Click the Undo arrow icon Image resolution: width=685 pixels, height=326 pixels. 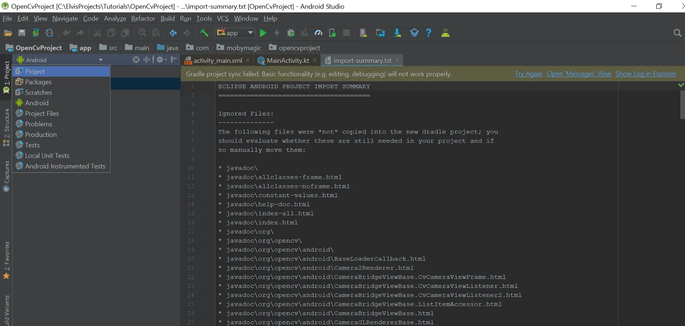pos(67,33)
